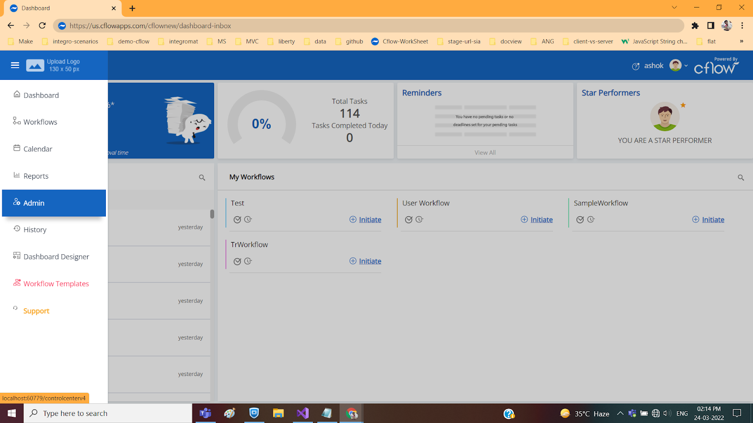Viewport: 753px width, 423px height.
Task: Click the search icon in My Workflows
Action: coord(741,178)
